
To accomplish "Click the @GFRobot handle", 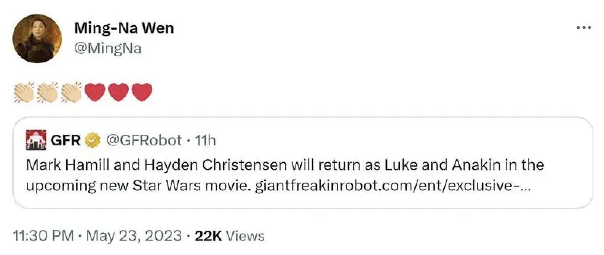I will 144,140.
